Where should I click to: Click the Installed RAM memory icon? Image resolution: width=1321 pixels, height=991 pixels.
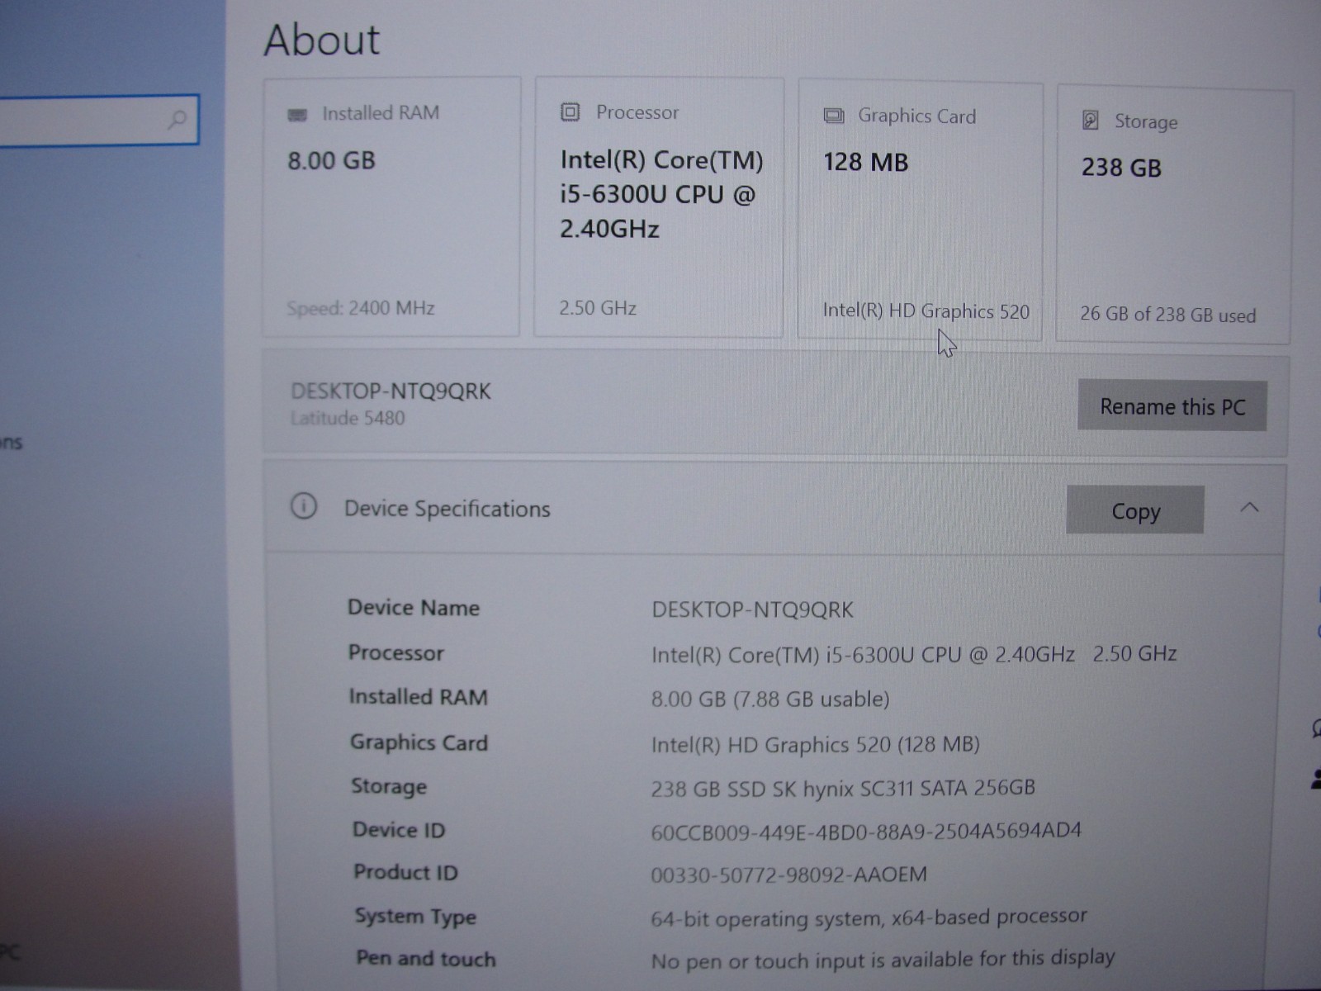[x=296, y=114]
